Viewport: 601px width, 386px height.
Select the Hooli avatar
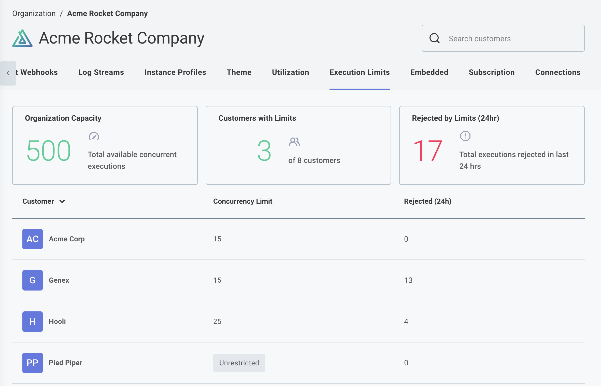click(32, 321)
